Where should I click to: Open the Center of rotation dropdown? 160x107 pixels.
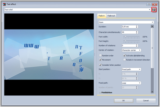131,50
